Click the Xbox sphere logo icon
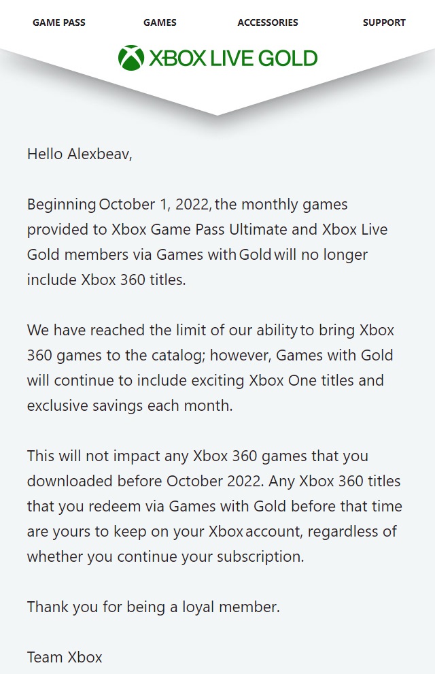 point(130,58)
